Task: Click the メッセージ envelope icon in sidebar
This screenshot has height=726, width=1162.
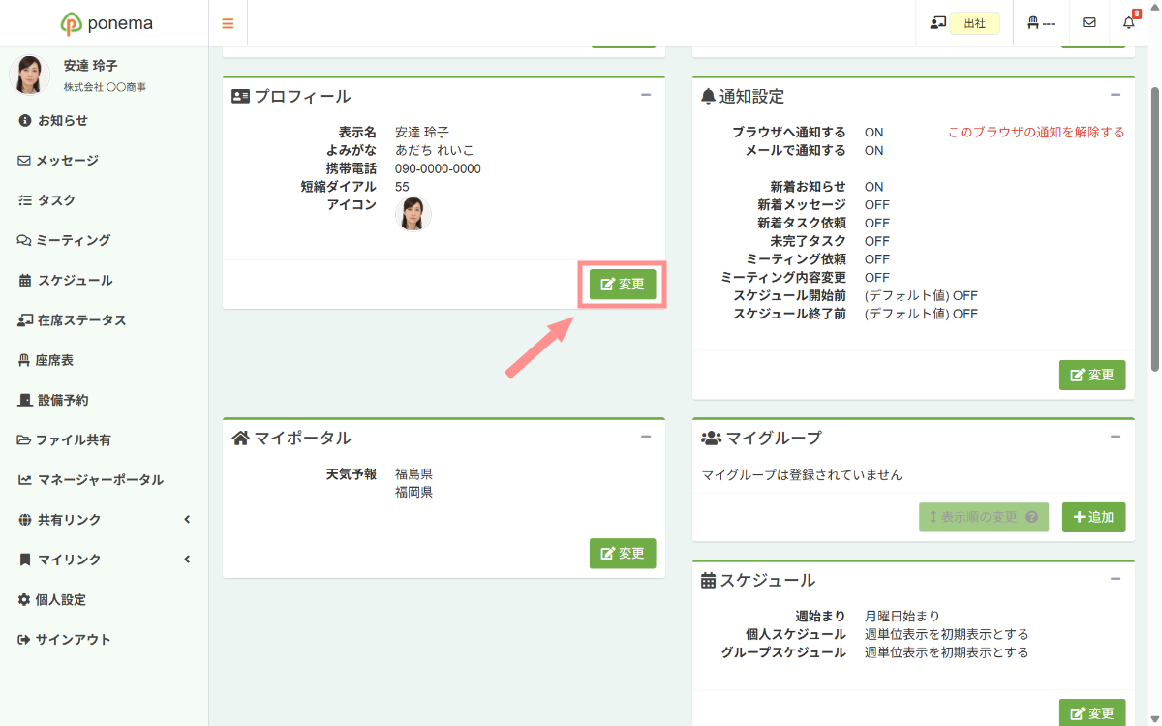Action: 25,161
